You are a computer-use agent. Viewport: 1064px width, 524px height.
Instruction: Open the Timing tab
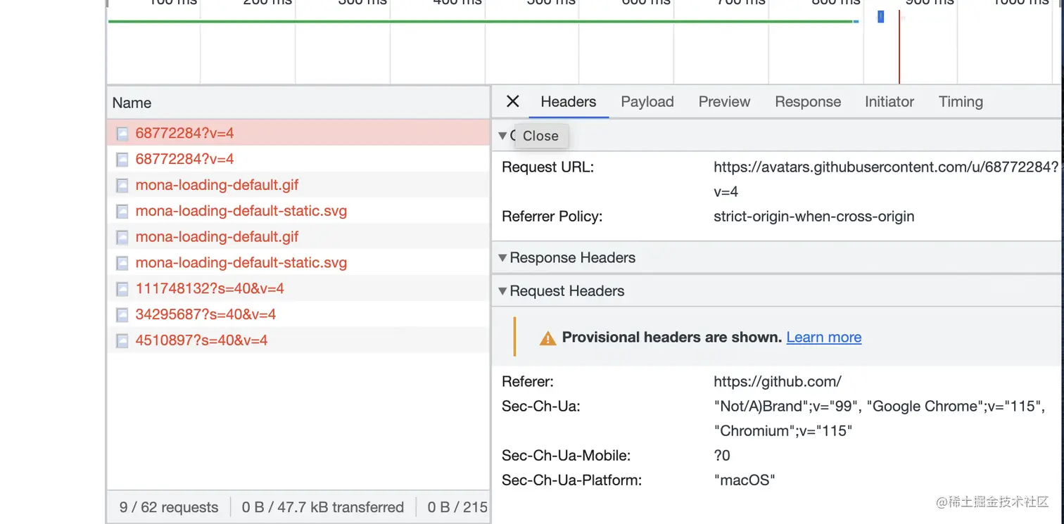pos(960,102)
